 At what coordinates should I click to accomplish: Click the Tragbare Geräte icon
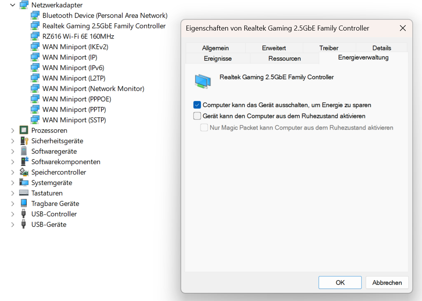pos(24,204)
